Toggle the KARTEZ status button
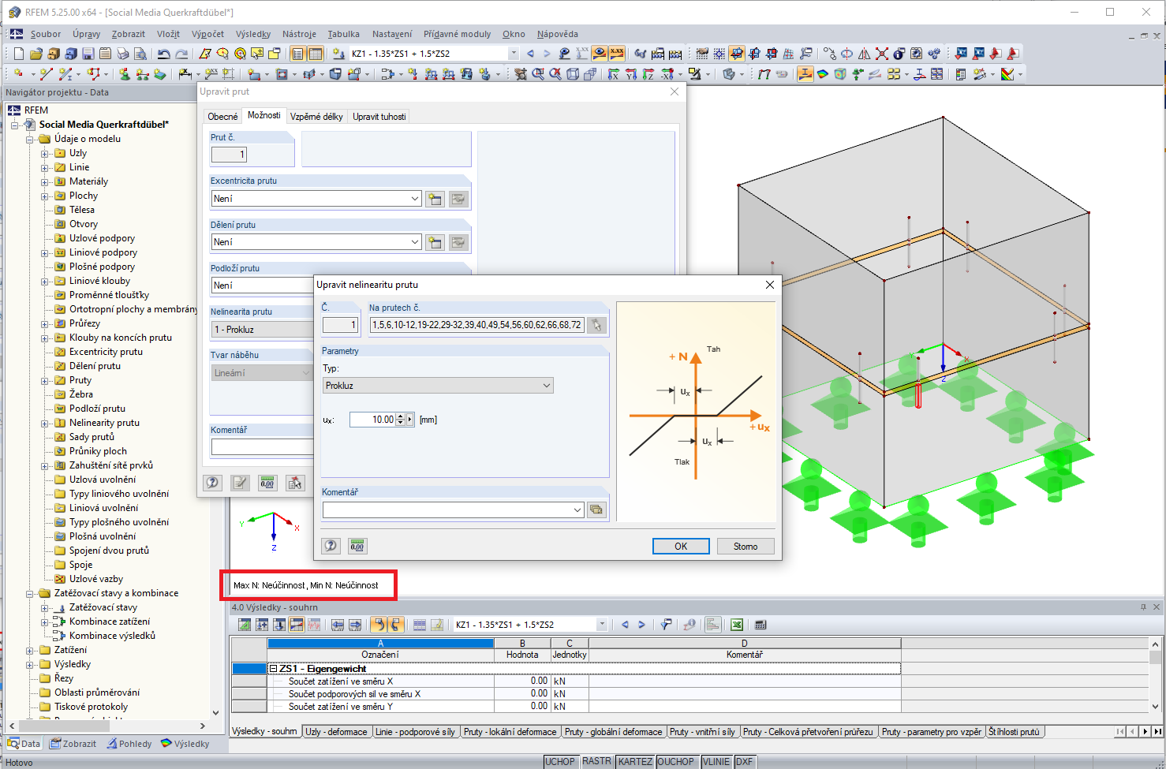Screen dimensions: 1166x769 [635, 762]
